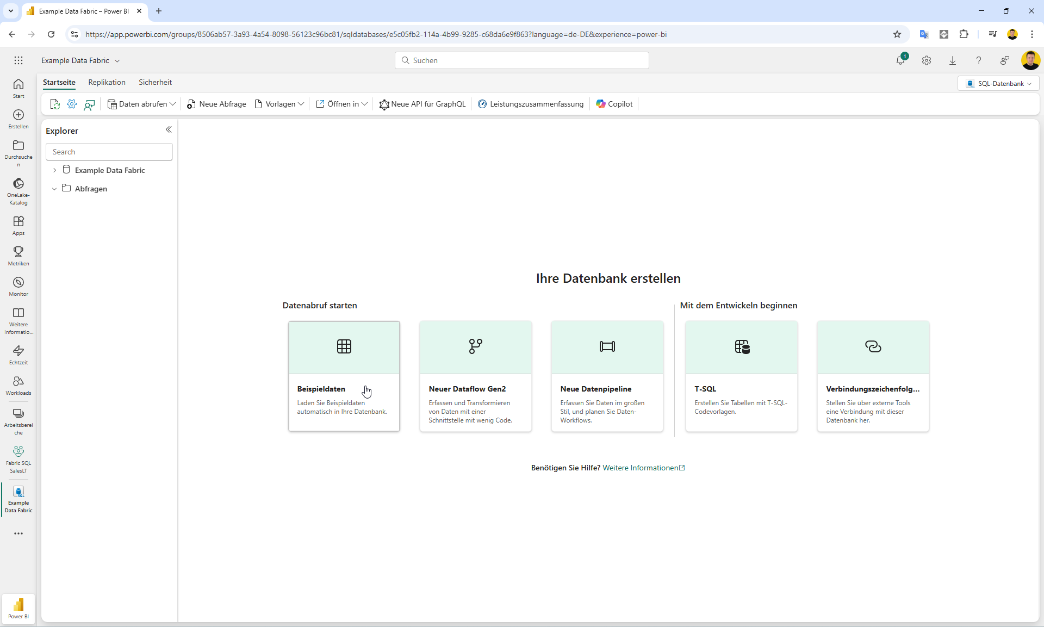Click the share people icon in header
Viewport: 1044px width, 627px height.
1005,60
